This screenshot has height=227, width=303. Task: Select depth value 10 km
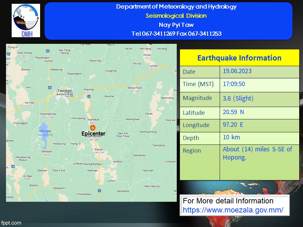click(231, 137)
